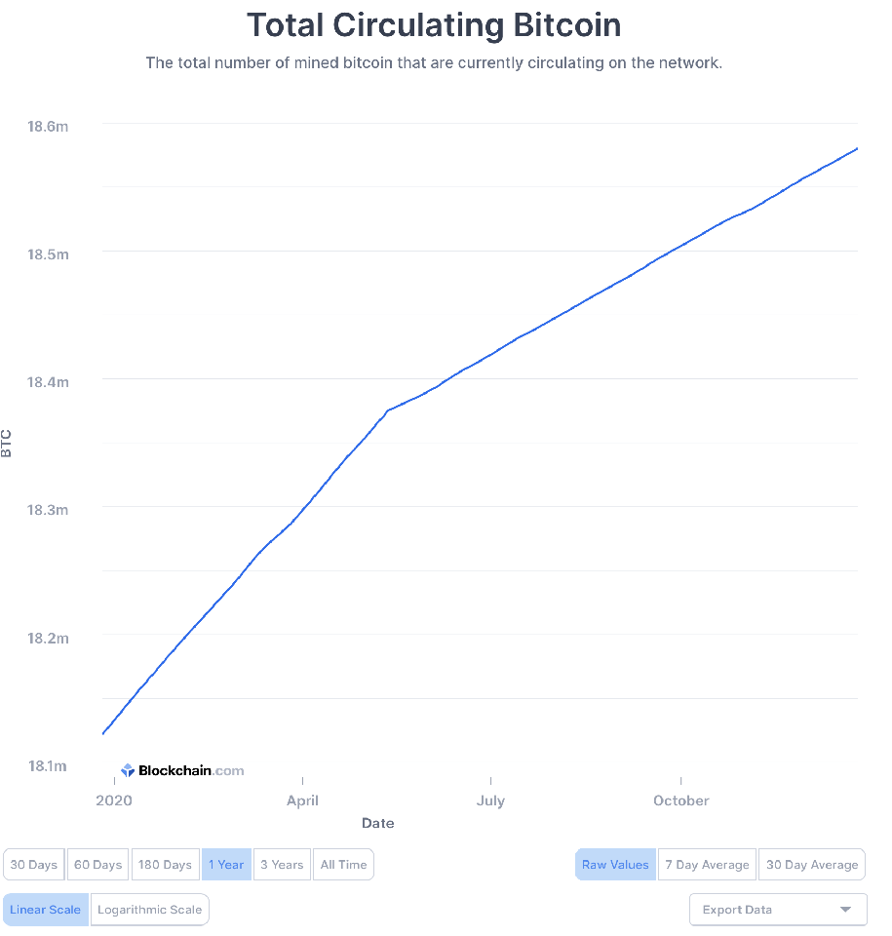Switch to 30 Day Average smoothing
Screen dimensions: 892x936
tap(812, 865)
